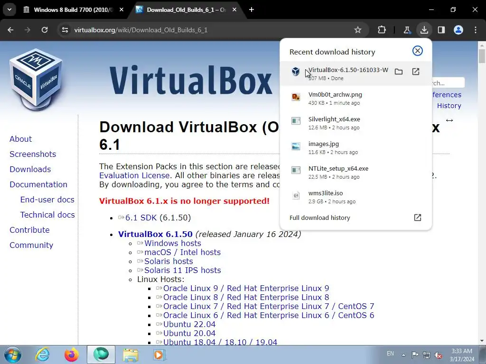Click the Action Center flag icon
This screenshot has height=364, width=486.
415,355
